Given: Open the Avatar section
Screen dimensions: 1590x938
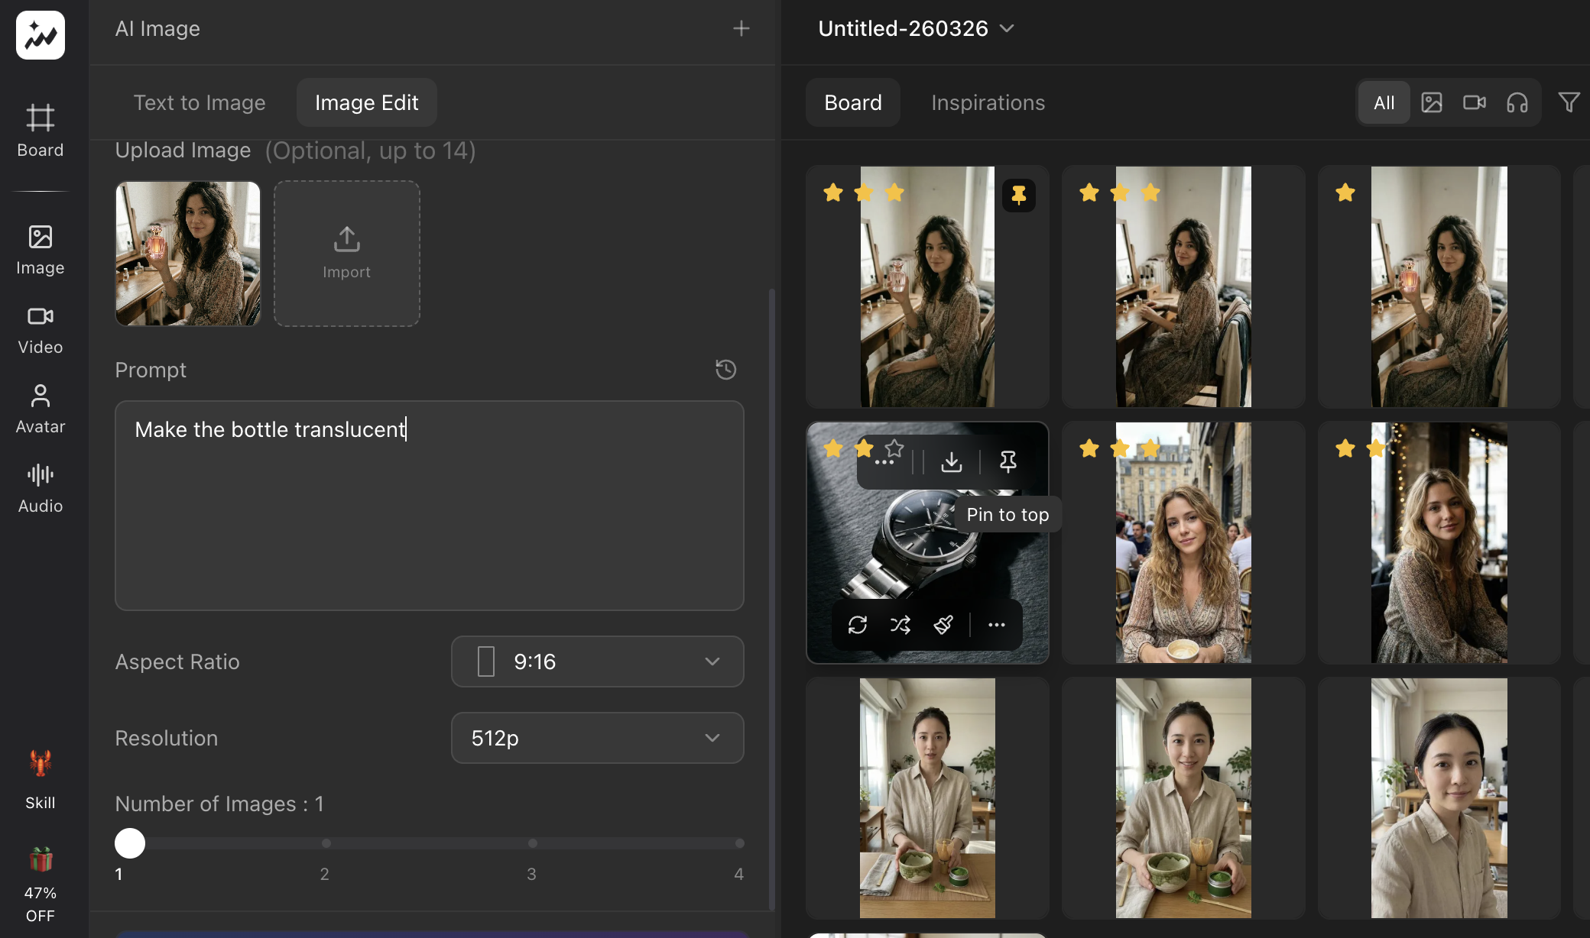Looking at the screenshot, I should (40, 407).
